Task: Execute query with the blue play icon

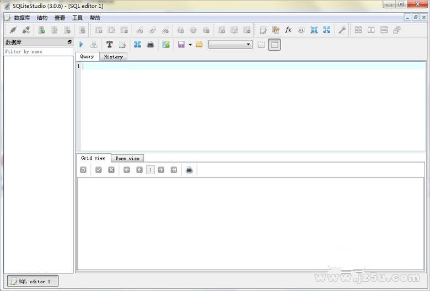Action: [81, 44]
